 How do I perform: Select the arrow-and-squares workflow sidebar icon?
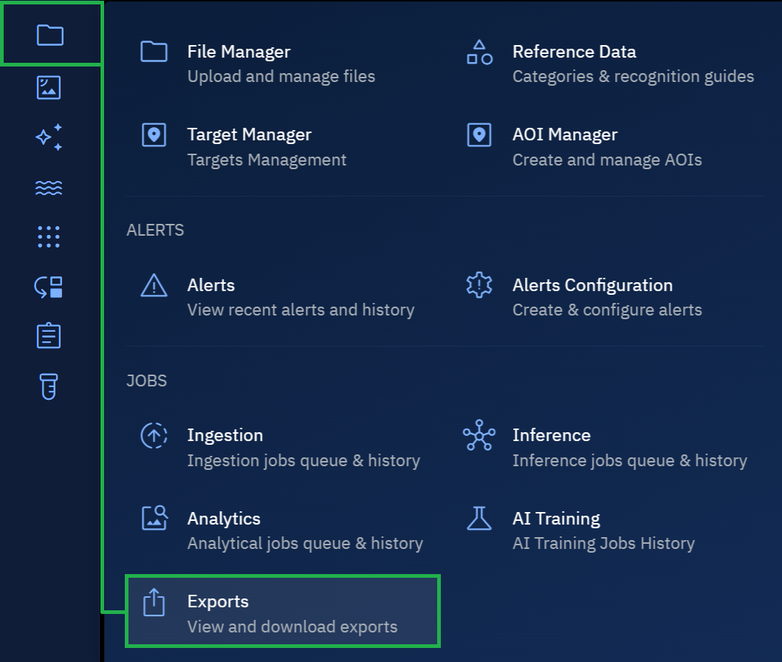(49, 287)
